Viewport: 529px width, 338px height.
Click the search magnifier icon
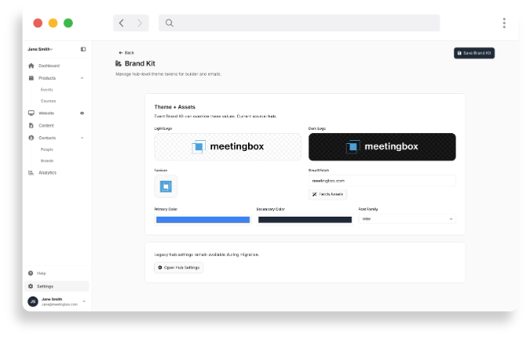[169, 23]
